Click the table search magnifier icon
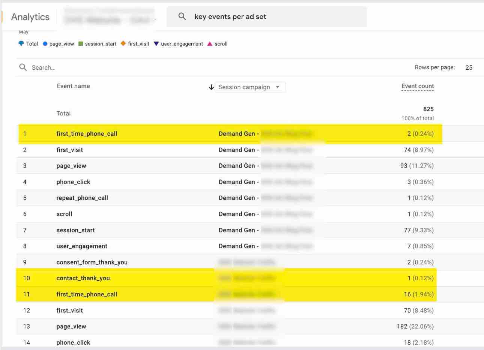 coord(23,67)
